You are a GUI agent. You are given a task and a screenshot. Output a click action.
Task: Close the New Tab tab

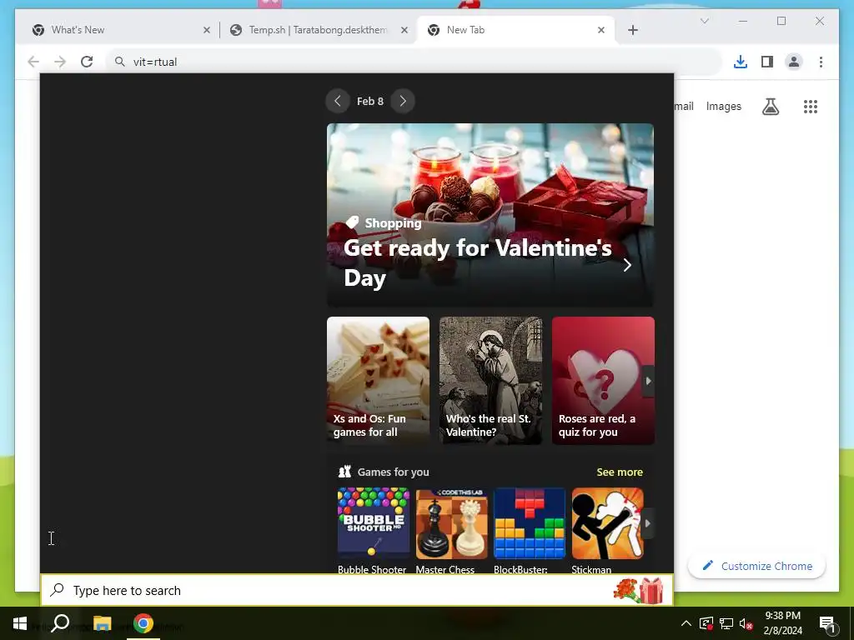pyautogui.click(x=601, y=30)
